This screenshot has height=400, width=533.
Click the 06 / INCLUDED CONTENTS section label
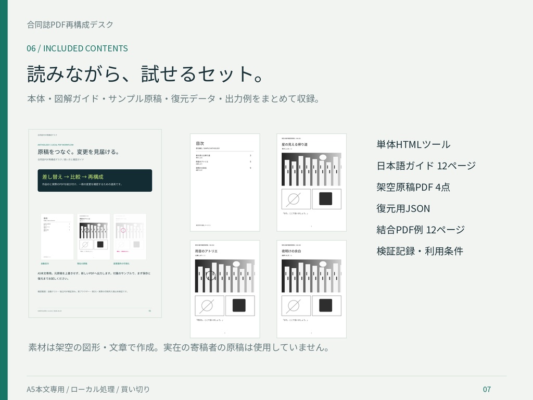coord(77,48)
